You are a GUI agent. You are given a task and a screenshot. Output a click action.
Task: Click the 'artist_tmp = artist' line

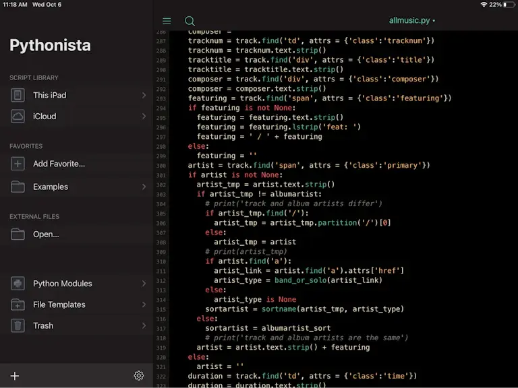tap(255, 243)
